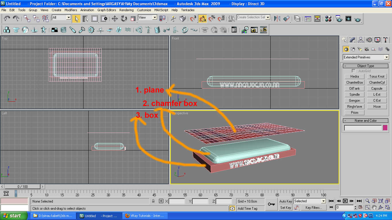This screenshot has height=220, width=392.
Task: Open the Utilities hammer panel tab
Action: pos(386,40)
